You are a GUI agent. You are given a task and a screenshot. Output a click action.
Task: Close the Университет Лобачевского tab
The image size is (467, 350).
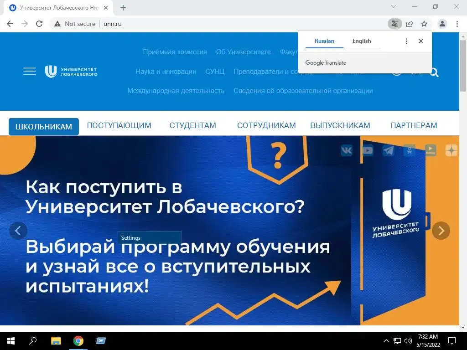coord(106,8)
